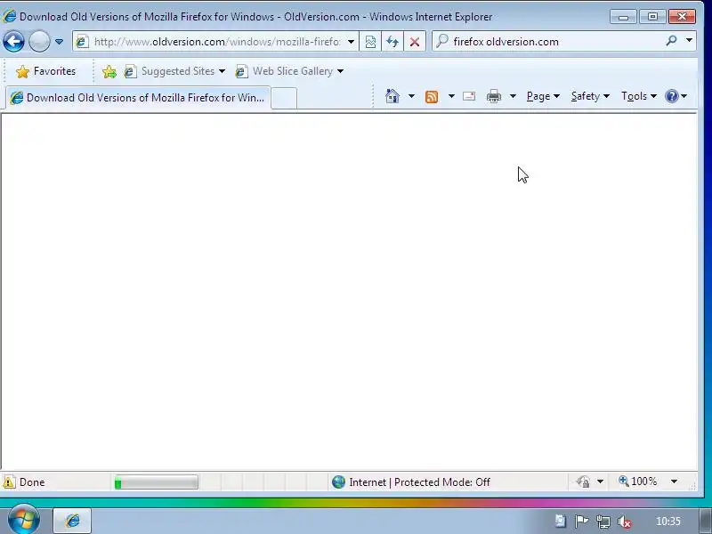
Task: Click the status bar privacy/lock icon
Action: tap(584, 481)
